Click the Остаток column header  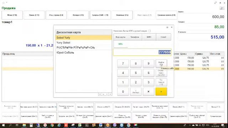[217, 54]
